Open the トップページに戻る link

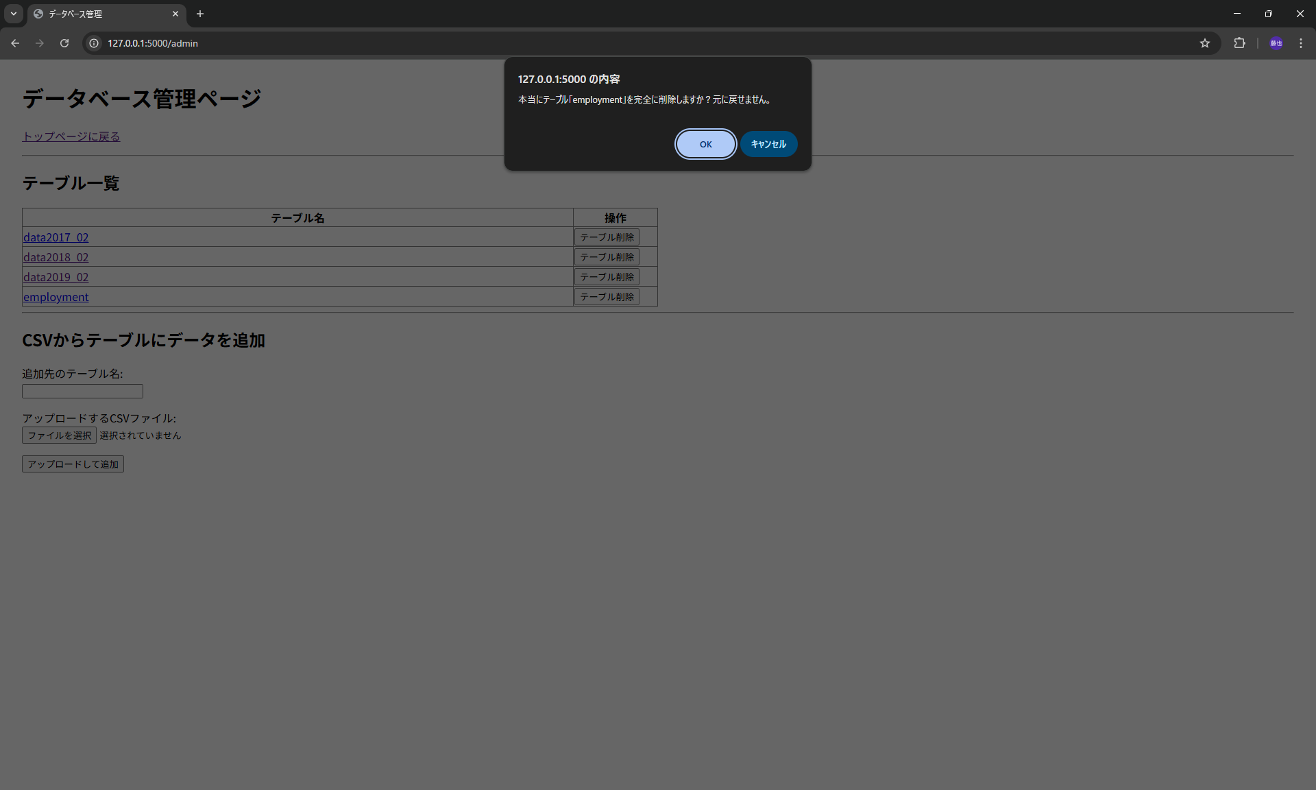(71, 136)
